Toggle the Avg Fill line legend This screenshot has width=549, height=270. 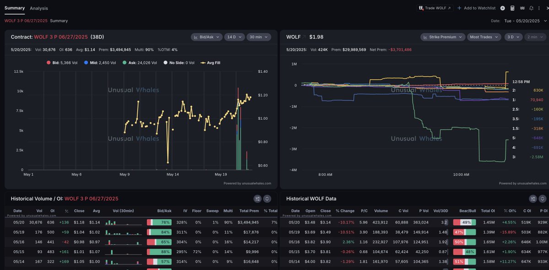[x=211, y=62]
